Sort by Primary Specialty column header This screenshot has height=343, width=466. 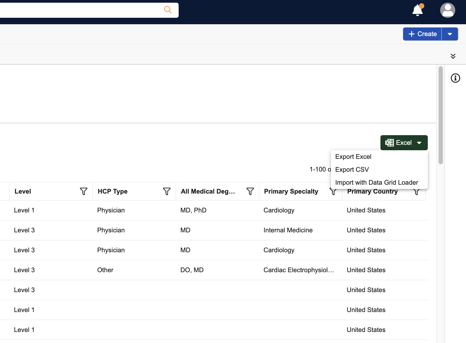click(x=291, y=191)
